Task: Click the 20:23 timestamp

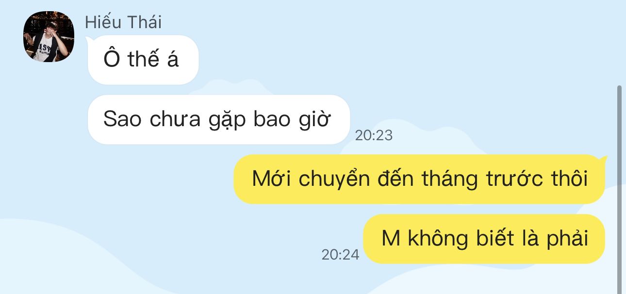Action: click(x=374, y=135)
